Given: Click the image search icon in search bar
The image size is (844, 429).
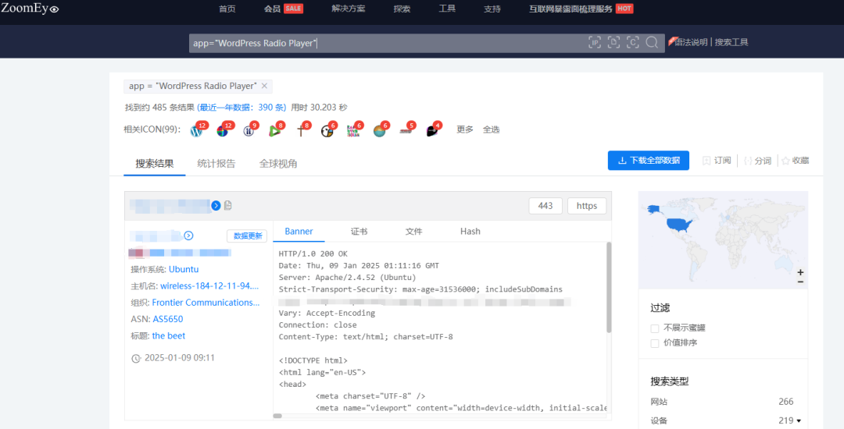Looking at the screenshot, I should pos(613,43).
